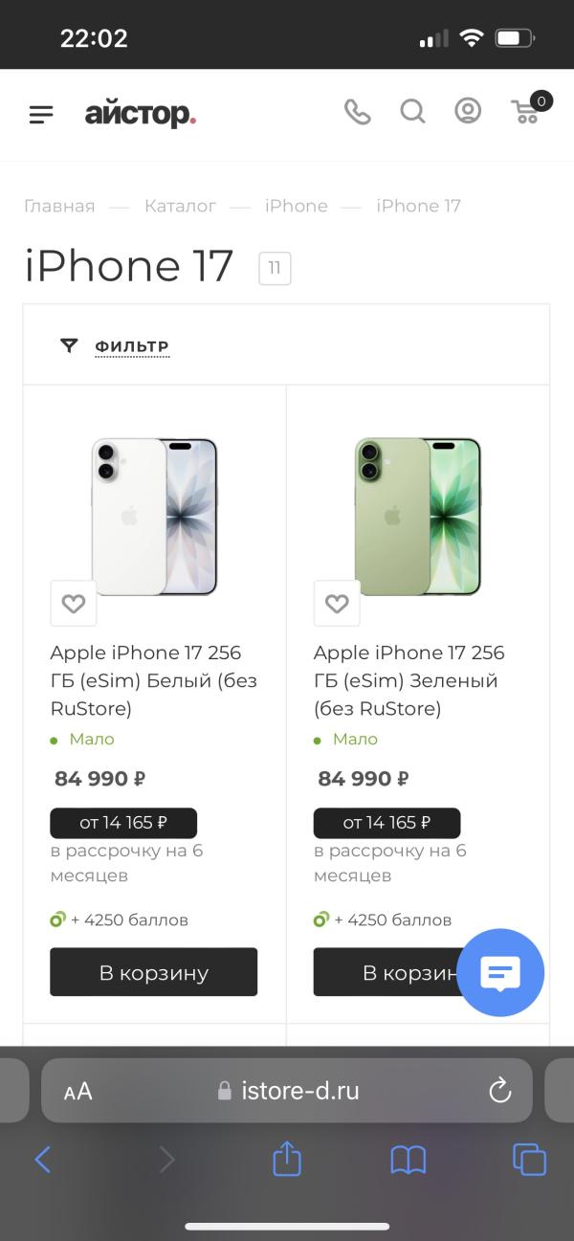Viewport: 574px width, 1241px height.
Task: Tap the phone call icon
Action: [357, 112]
